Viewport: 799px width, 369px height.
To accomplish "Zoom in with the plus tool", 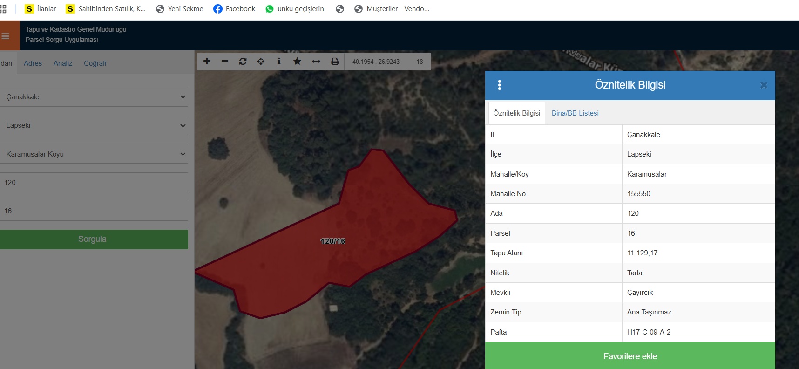I will tap(207, 61).
